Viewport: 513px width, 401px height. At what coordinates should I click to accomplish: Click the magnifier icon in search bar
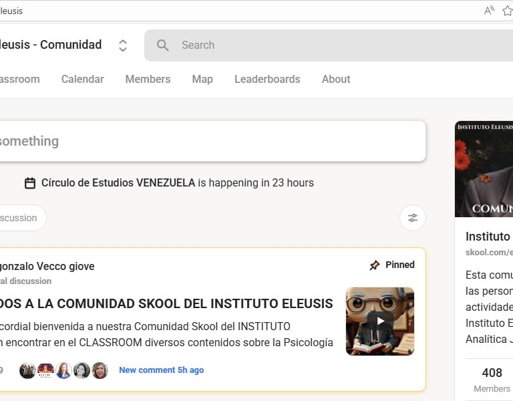tap(162, 45)
